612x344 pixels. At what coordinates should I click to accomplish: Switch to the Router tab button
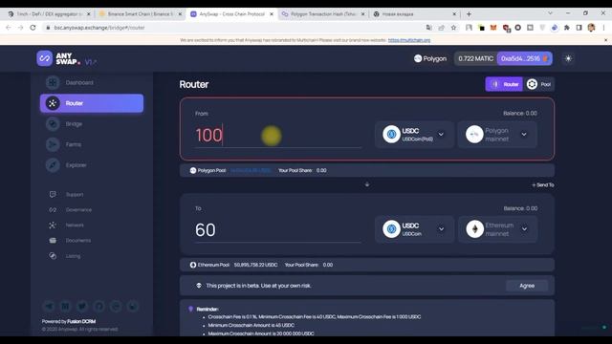504,84
